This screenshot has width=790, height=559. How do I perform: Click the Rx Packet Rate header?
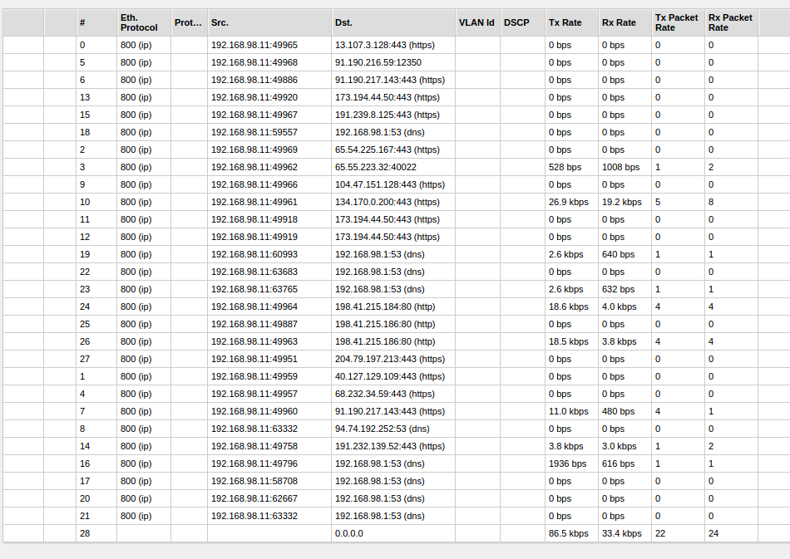(731, 22)
